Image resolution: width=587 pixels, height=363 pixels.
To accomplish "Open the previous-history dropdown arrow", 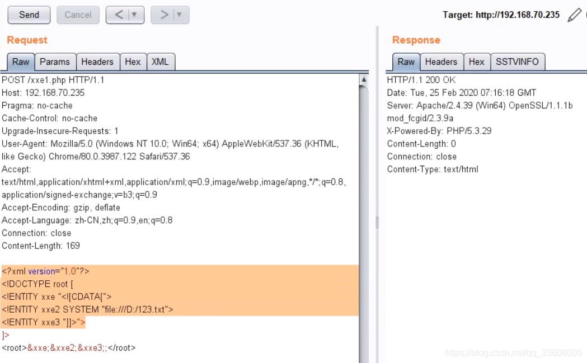I will coord(134,15).
